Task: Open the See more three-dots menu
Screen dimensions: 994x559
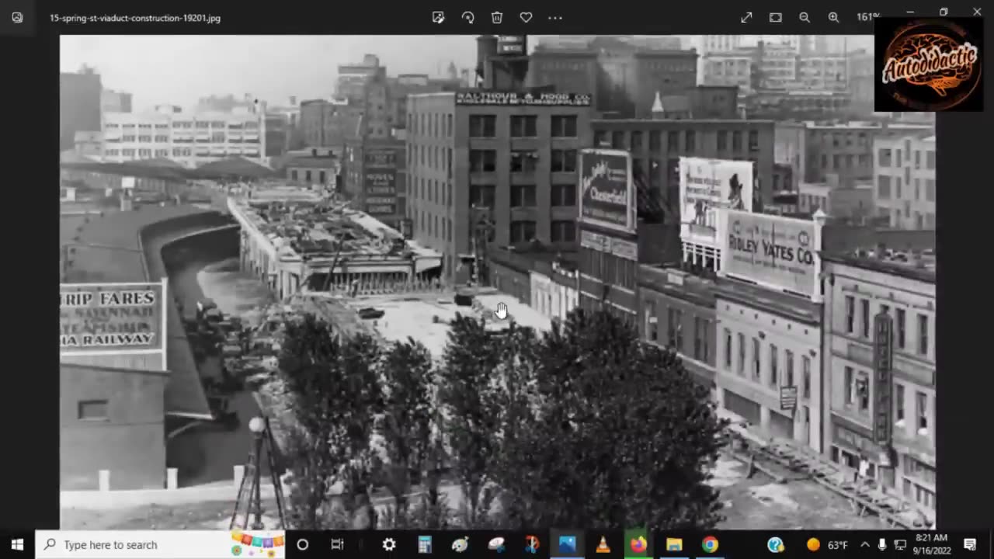Action: [x=555, y=17]
